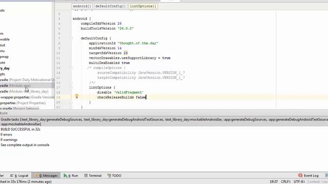
Task: Open the Run tool window tab
Action: tap(71, 176)
